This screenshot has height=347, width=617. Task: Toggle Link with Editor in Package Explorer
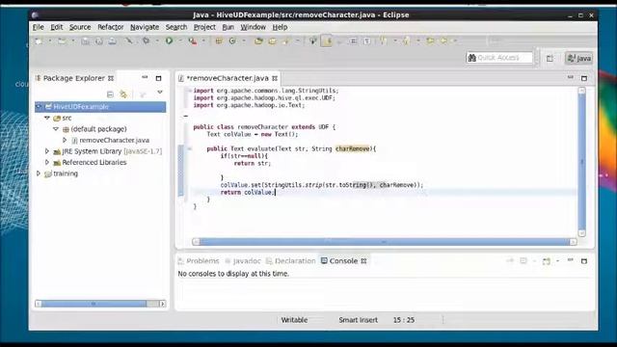pyautogui.click(x=123, y=94)
